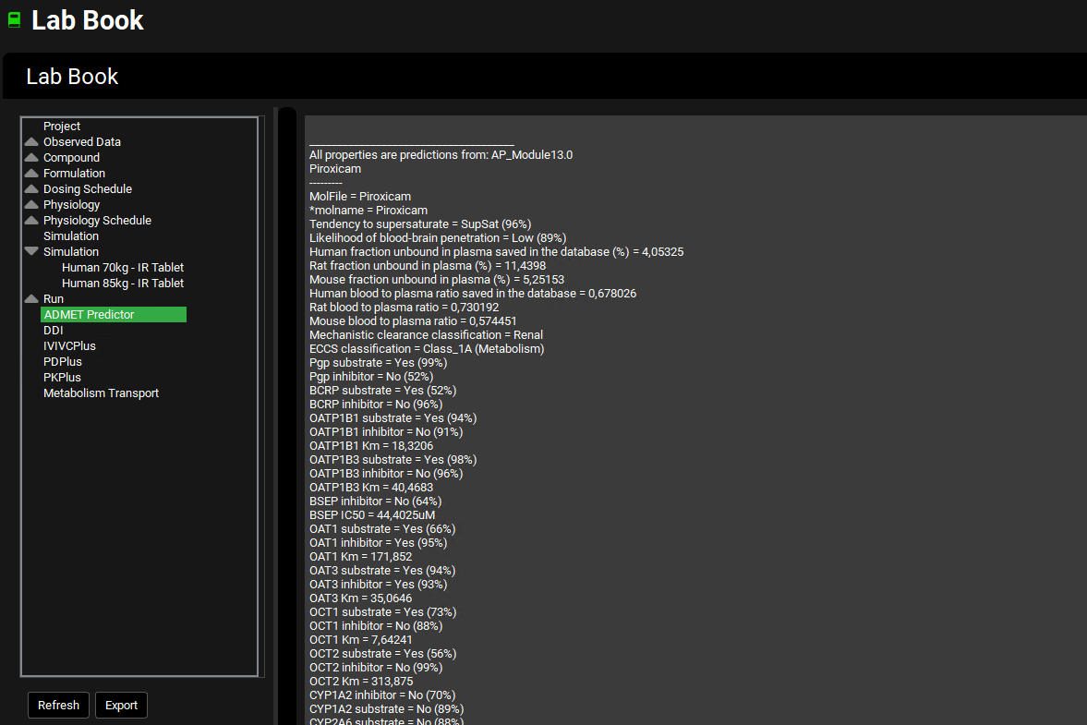
Task: Click the green Lab Book icon
Action: 14,19
